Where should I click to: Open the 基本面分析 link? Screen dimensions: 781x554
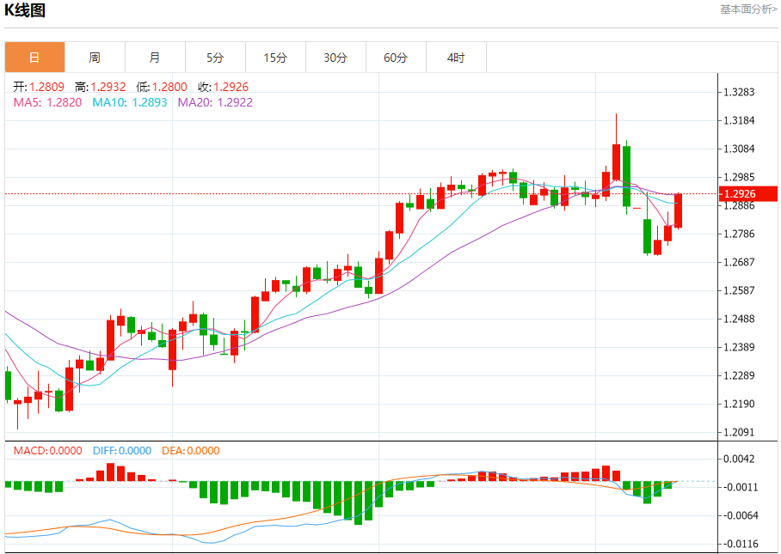click(x=748, y=9)
